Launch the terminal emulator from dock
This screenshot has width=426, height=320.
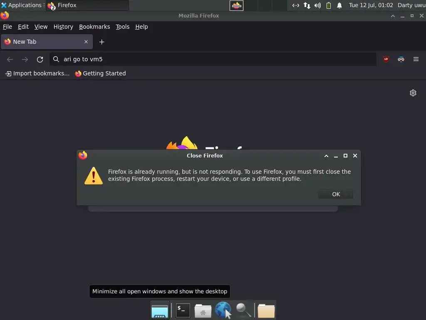(x=183, y=310)
